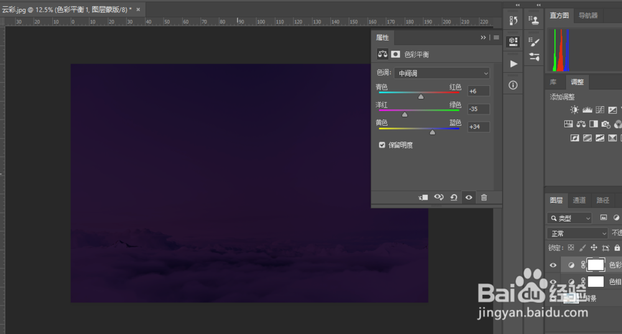The height and width of the screenshot is (334, 622).
Task: Open the Brush Presets panel icon
Action: [534, 57]
